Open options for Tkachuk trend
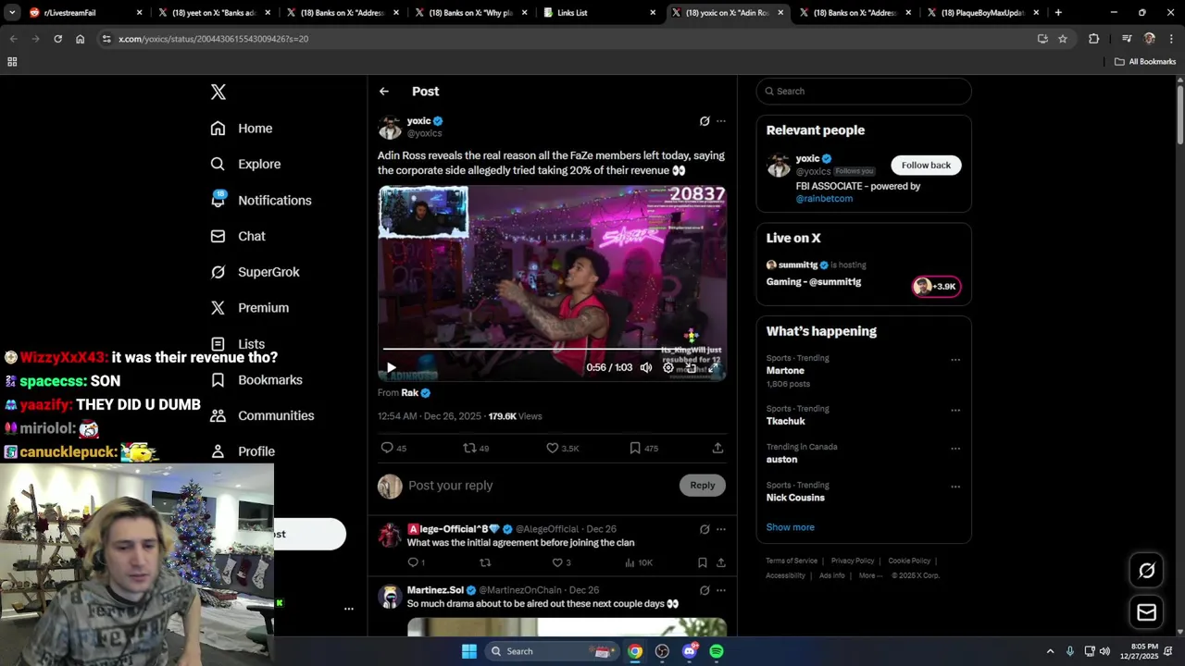The height and width of the screenshot is (666, 1185). click(x=955, y=411)
